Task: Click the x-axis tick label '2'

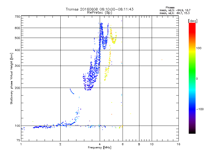Action: [60, 144]
